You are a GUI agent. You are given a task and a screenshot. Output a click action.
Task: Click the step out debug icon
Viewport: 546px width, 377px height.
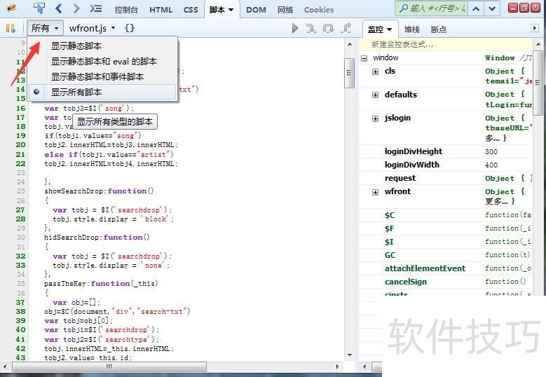point(346,28)
